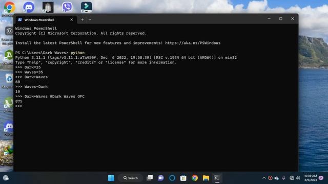Image resolution: width=328 pixels, height=184 pixels.
Task: Show hidden system tray icons
Action: [x=264, y=178]
